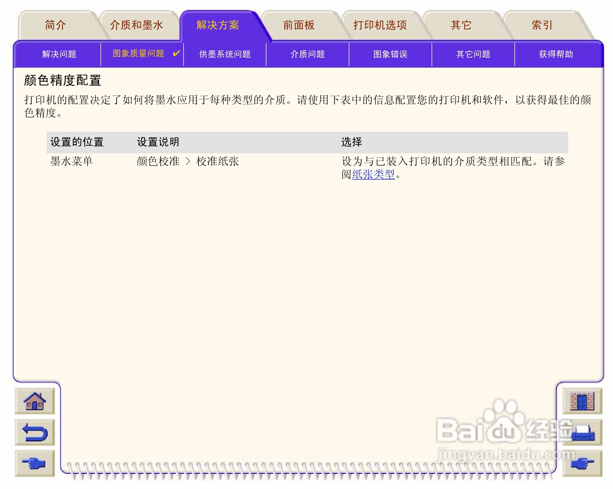
Task: Switch to 介质和墨水 tab
Action: (136, 25)
